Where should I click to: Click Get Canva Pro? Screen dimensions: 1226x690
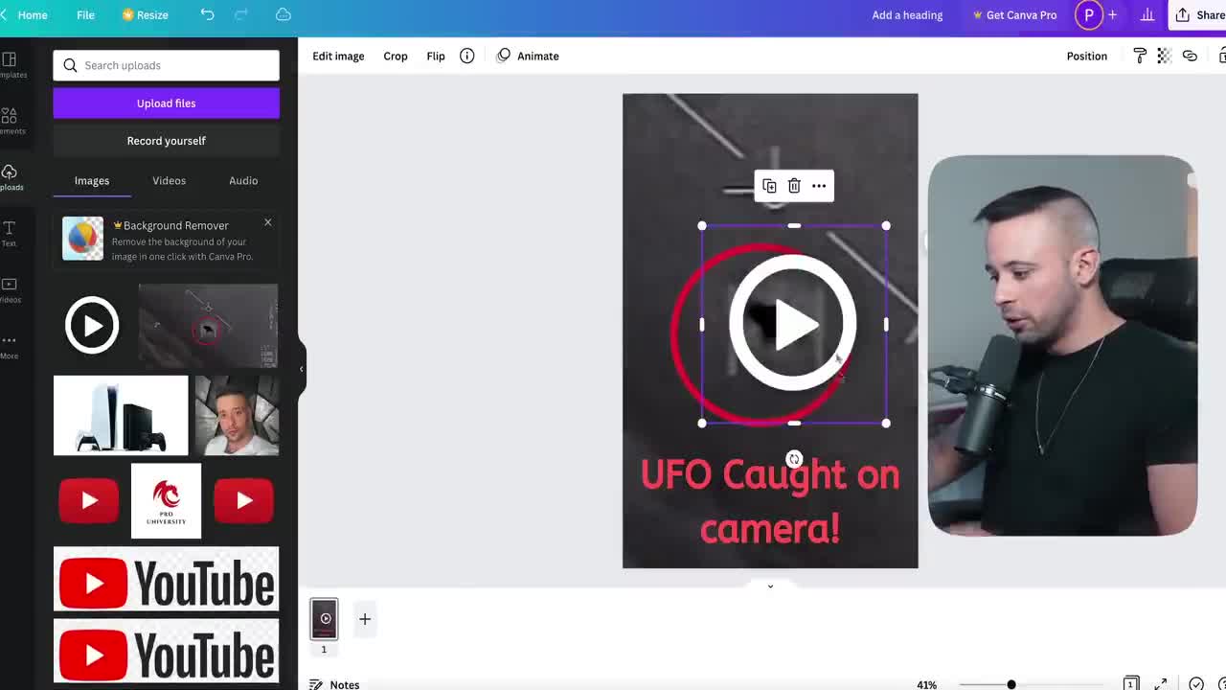[x=1014, y=14]
